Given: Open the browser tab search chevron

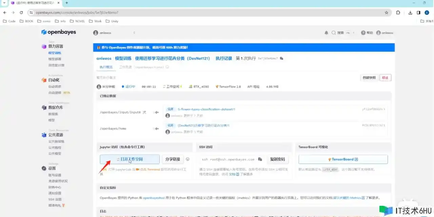Looking at the screenshot, I should pos(4,3).
